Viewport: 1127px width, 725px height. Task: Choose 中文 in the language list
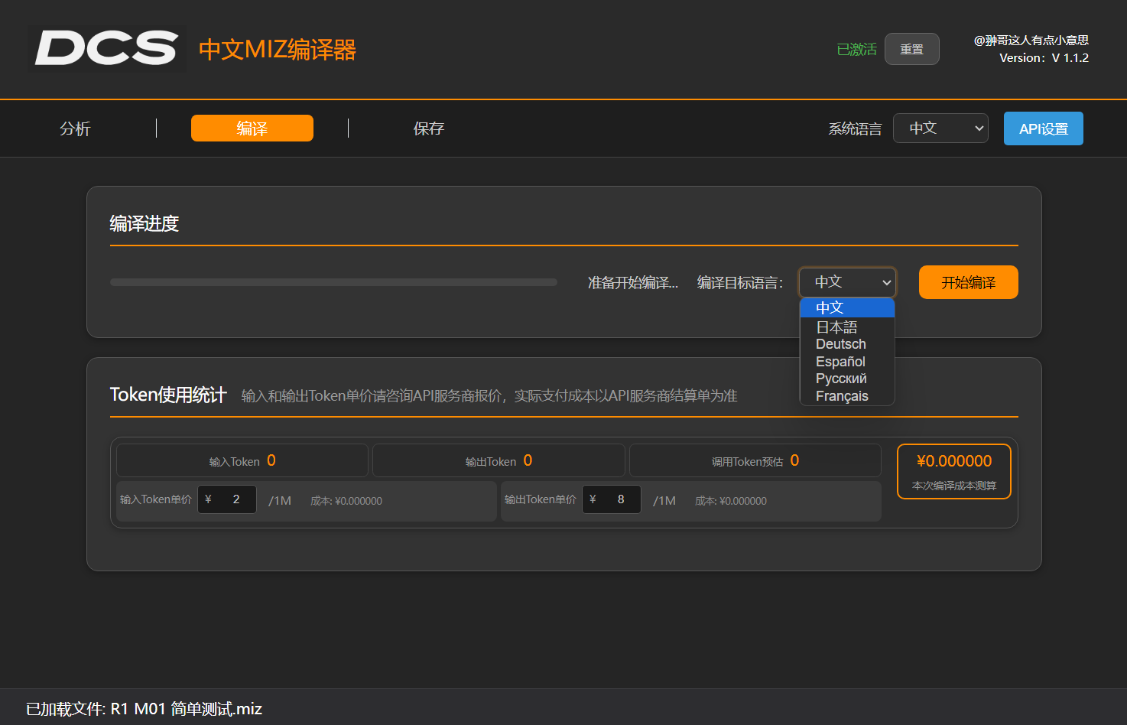[x=847, y=307]
